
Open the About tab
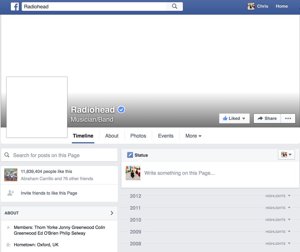(112, 136)
